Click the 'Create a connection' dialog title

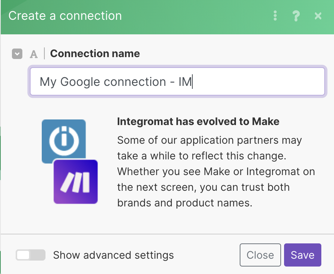click(x=65, y=16)
